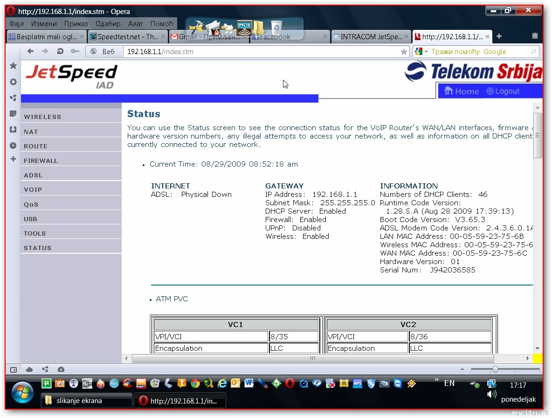Image resolution: width=552 pixels, height=418 pixels.
Task: Open the Unite panel in sidebar
Action: 14,98
